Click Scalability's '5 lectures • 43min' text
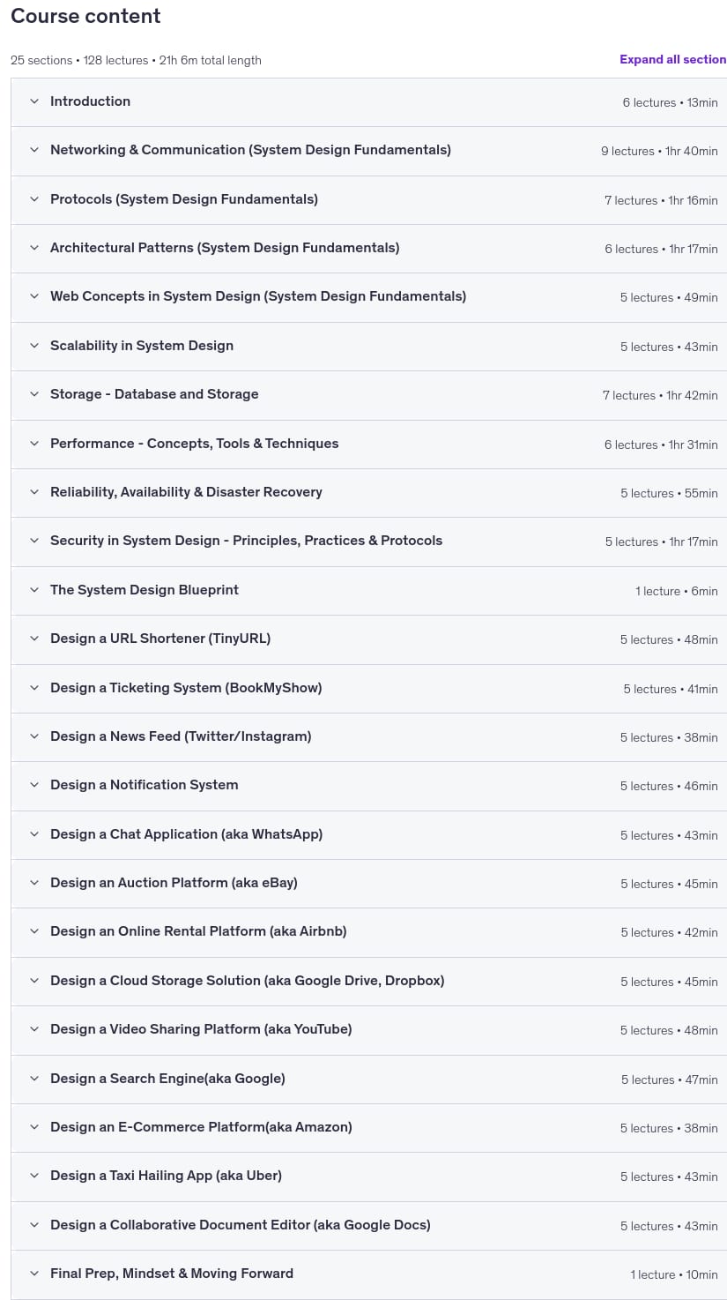Image resolution: width=727 pixels, height=1300 pixels. click(x=669, y=347)
